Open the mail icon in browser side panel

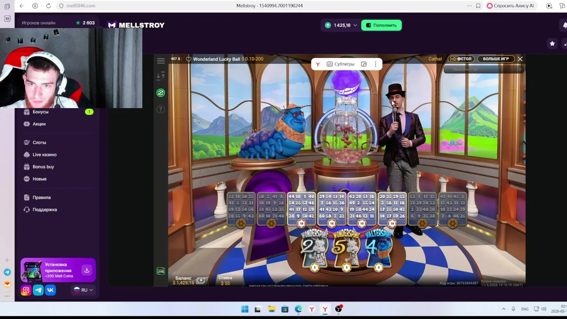pyautogui.click(x=7, y=284)
